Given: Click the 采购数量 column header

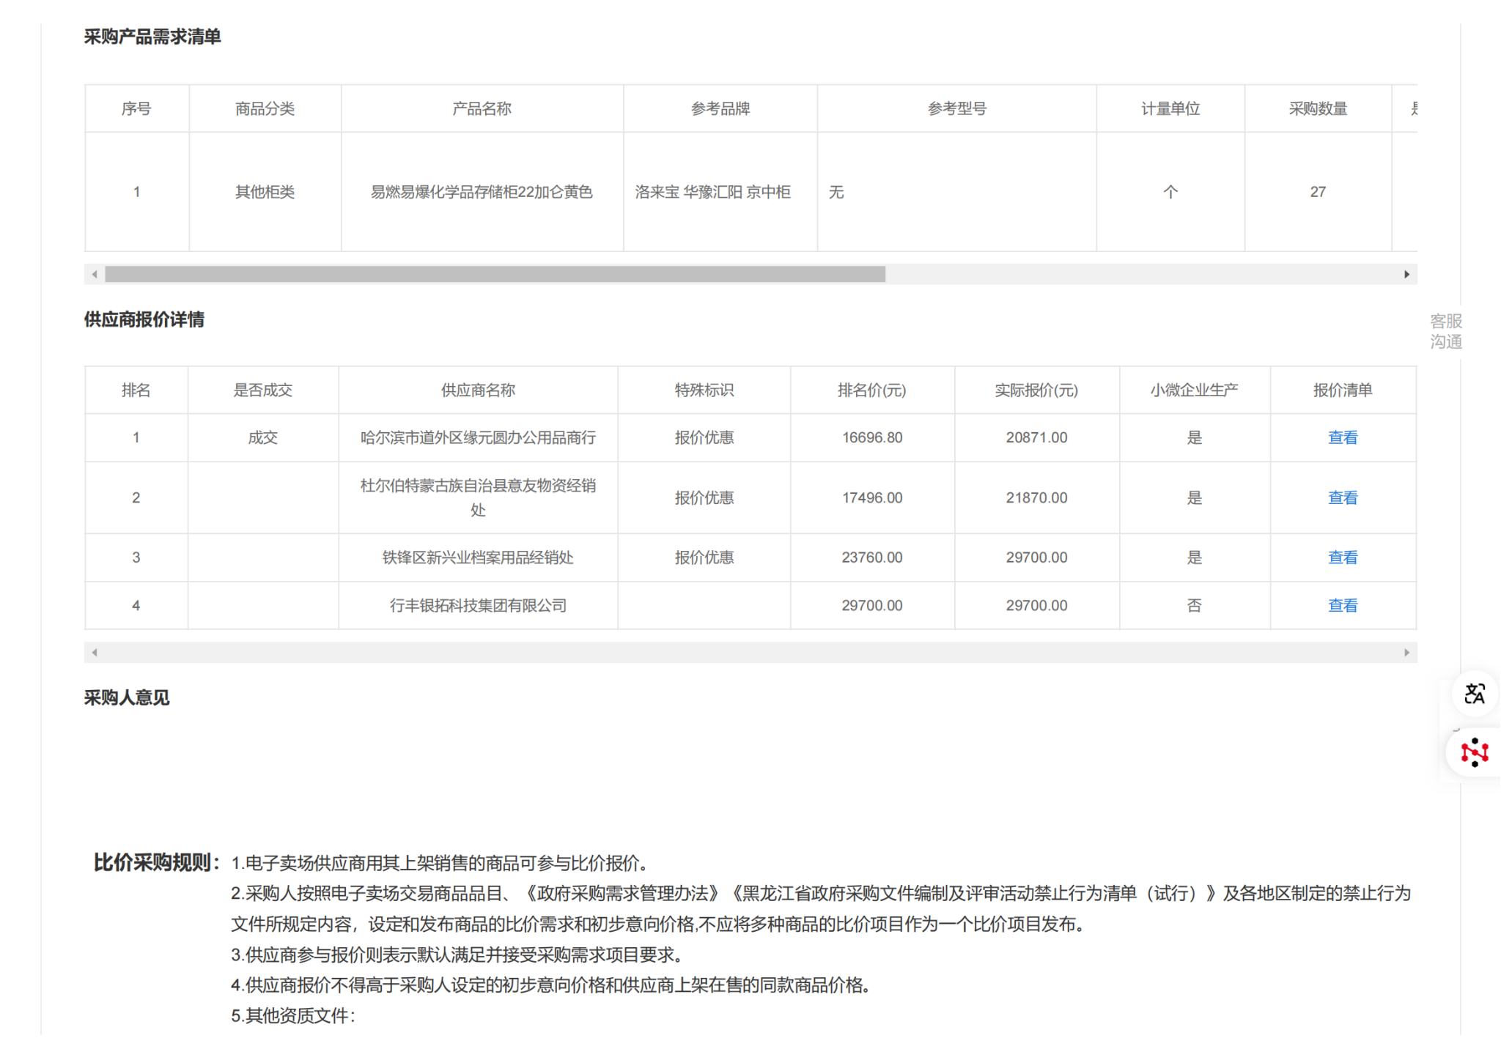Looking at the screenshot, I should 1317,109.
